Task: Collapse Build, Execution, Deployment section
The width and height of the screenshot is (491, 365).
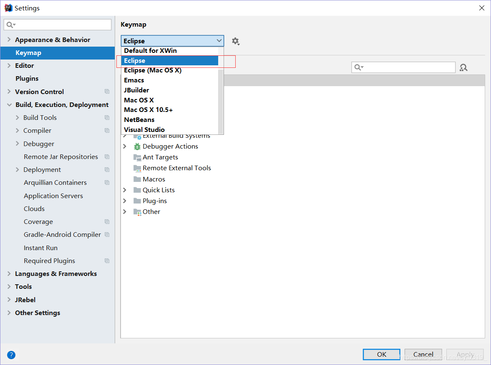Action: (x=9, y=105)
